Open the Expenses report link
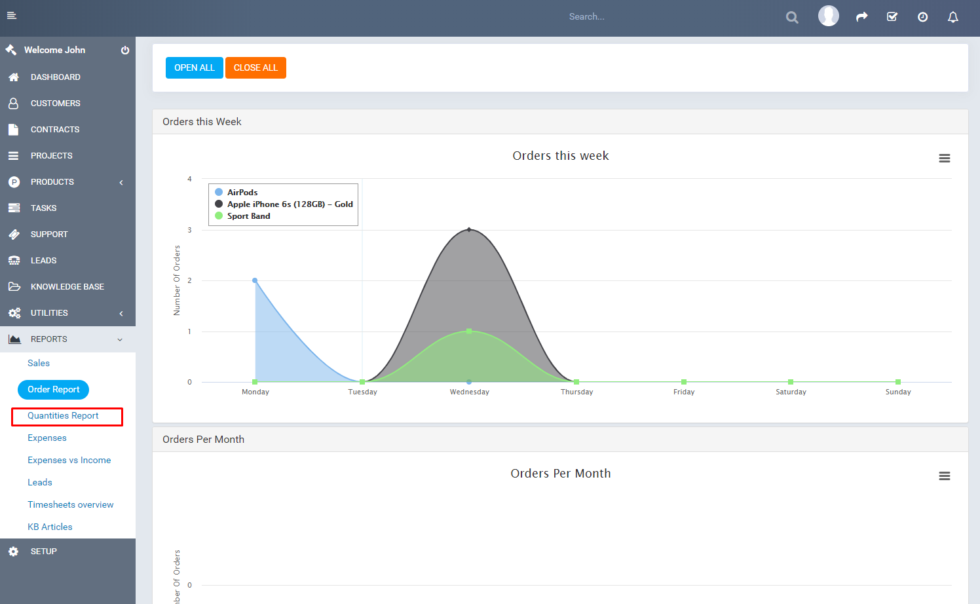Image resolution: width=980 pixels, height=604 pixels. 47,438
